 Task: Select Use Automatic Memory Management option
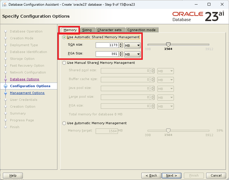coord(64,123)
